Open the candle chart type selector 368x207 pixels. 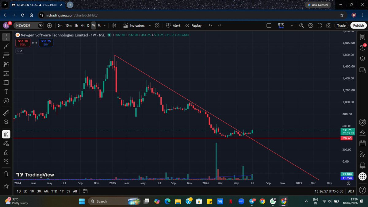[x=114, y=25]
